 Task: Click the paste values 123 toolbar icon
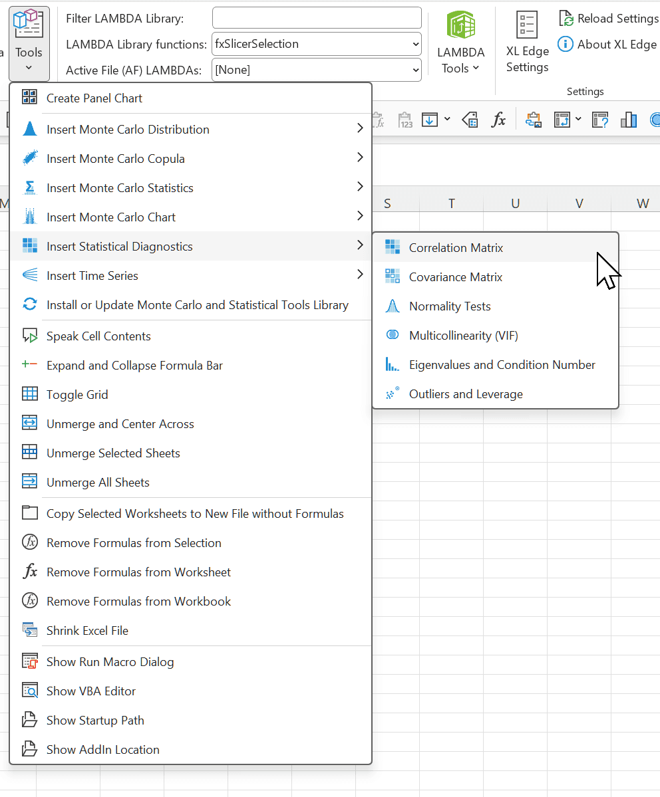pos(405,120)
